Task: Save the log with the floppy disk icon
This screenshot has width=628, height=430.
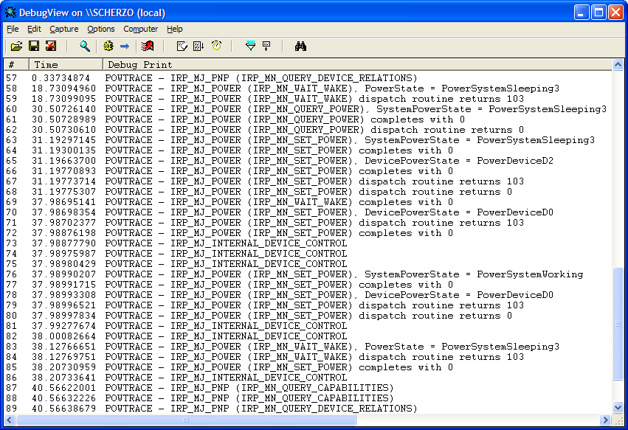Action: click(33, 46)
